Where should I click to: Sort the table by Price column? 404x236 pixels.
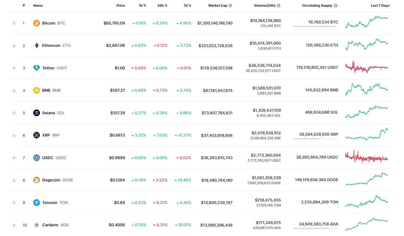[121, 6]
